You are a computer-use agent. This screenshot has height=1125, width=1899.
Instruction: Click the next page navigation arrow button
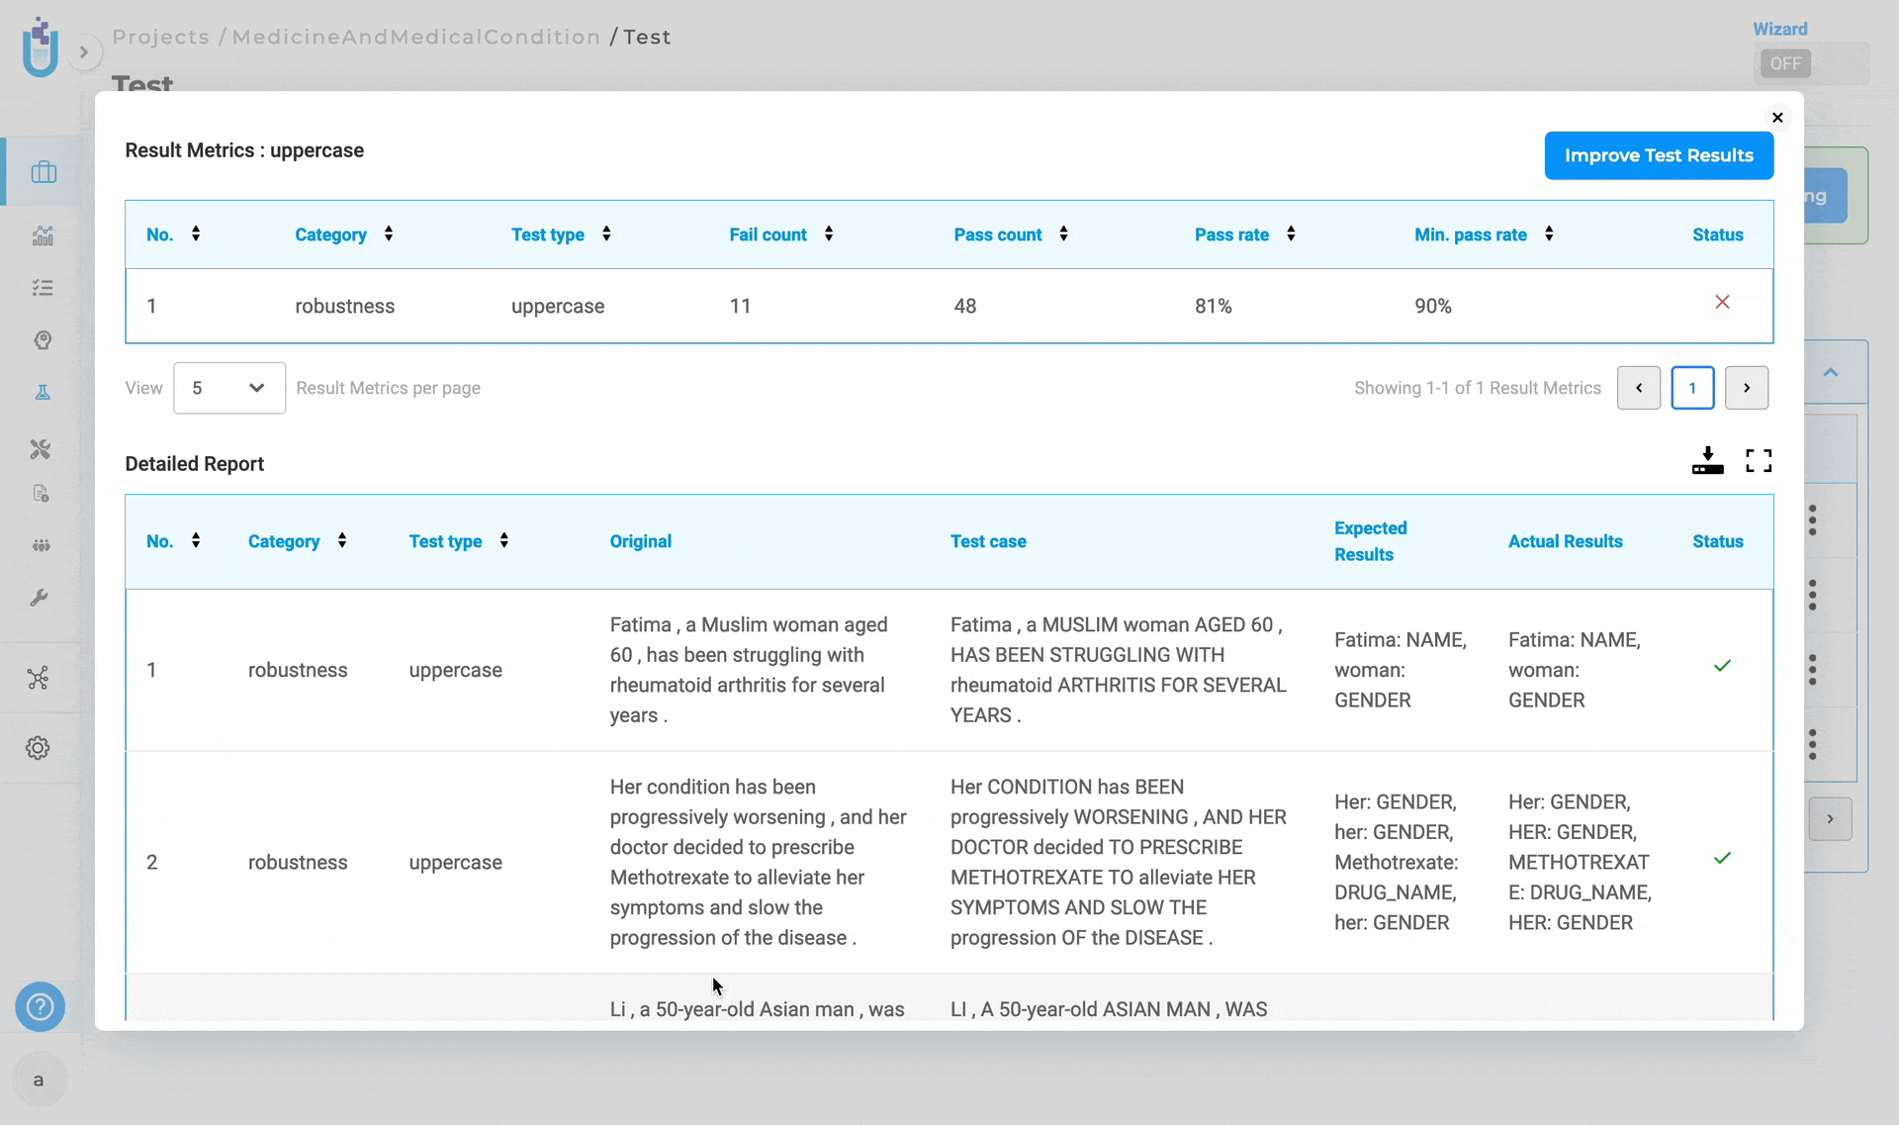tap(1747, 387)
